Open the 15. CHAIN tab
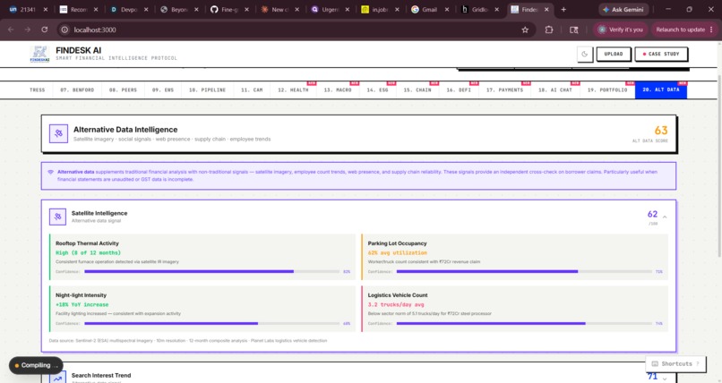 pyautogui.click(x=417, y=90)
